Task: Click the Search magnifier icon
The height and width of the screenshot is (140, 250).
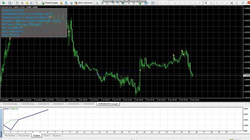Action: (x=243, y=3)
